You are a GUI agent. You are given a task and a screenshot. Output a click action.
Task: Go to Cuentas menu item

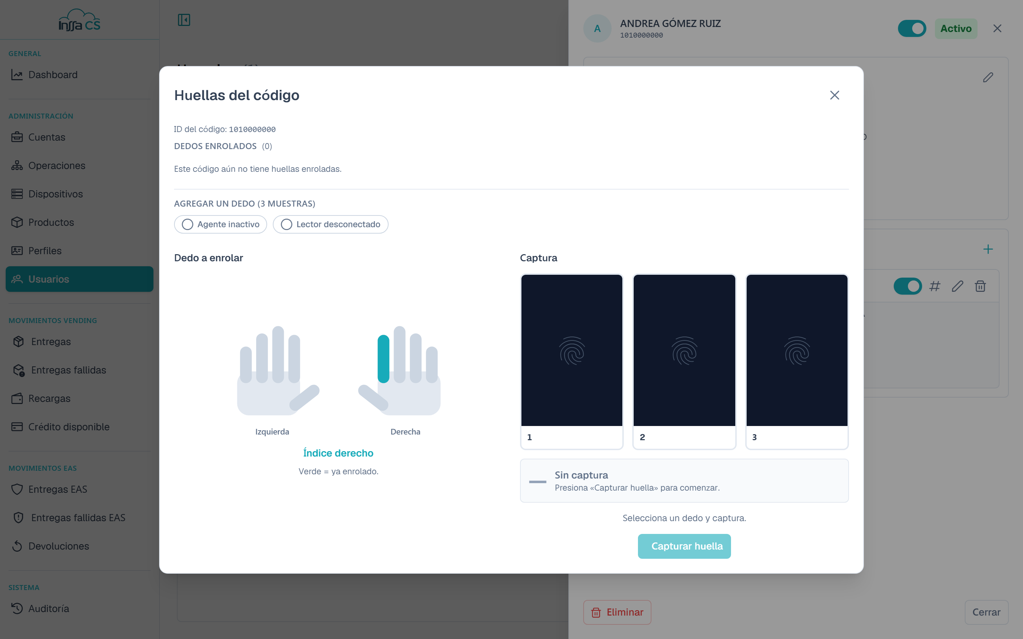pyautogui.click(x=80, y=137)
